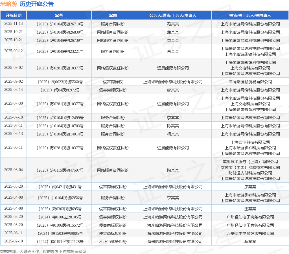
Task: Click date cell 2025-03-11
Action: (x=14, y=233)
